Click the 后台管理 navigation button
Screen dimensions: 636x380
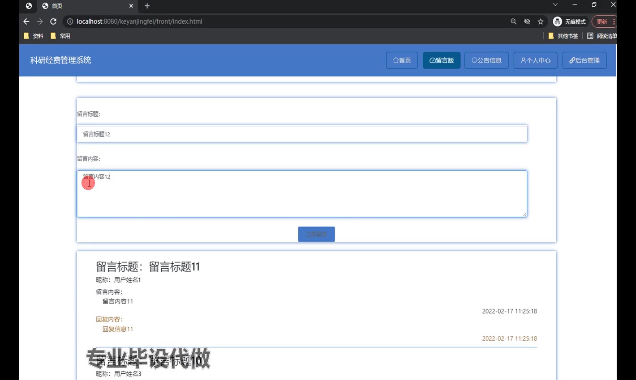(584, 60)
